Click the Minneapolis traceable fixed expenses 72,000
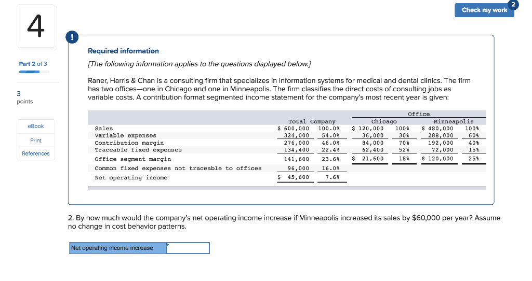Screen dimensions: 532x281 click(x=443, y=150)
